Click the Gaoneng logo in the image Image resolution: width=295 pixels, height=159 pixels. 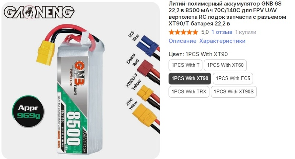click(x=39, y=12)
